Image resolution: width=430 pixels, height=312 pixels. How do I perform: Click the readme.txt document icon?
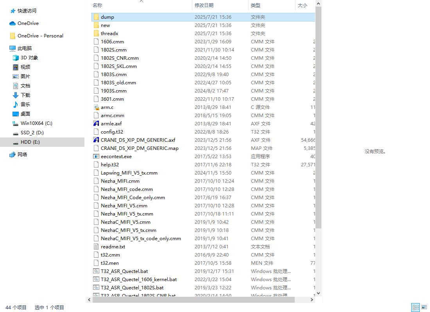(97, 246)
